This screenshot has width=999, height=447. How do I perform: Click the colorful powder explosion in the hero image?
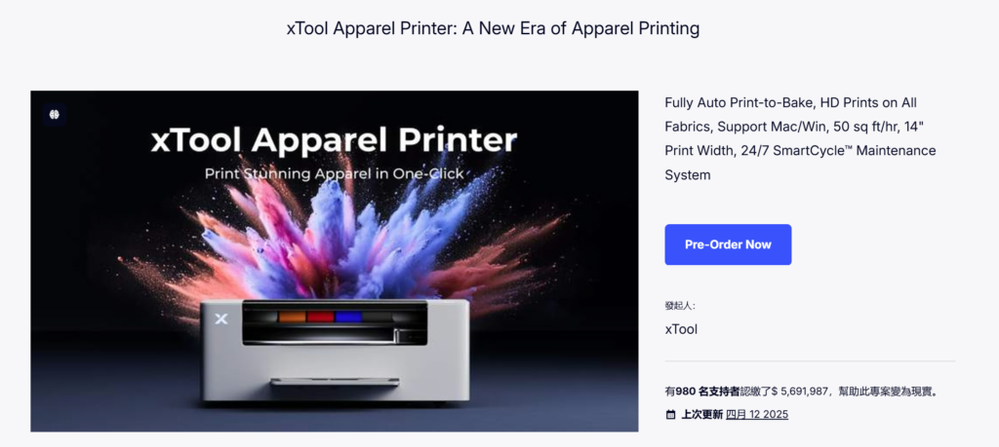[344, 242]
